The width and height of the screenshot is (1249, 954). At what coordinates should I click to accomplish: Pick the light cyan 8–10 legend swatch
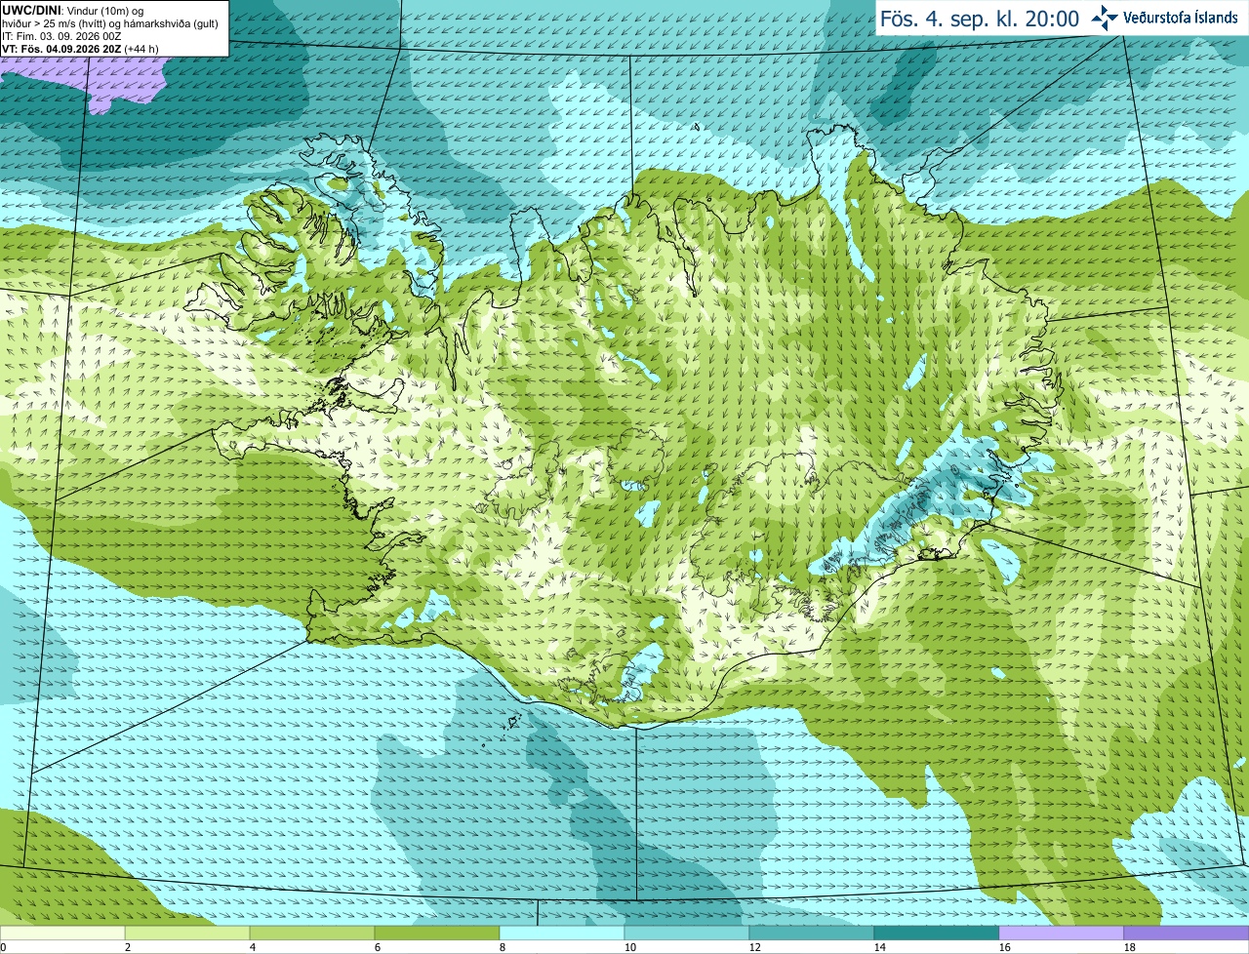coord(562,934)
